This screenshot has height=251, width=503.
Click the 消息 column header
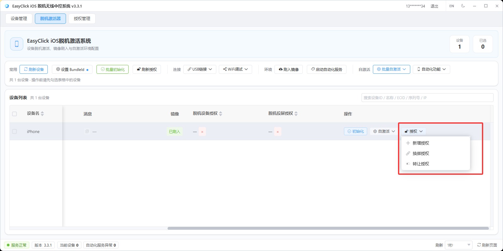88,114
